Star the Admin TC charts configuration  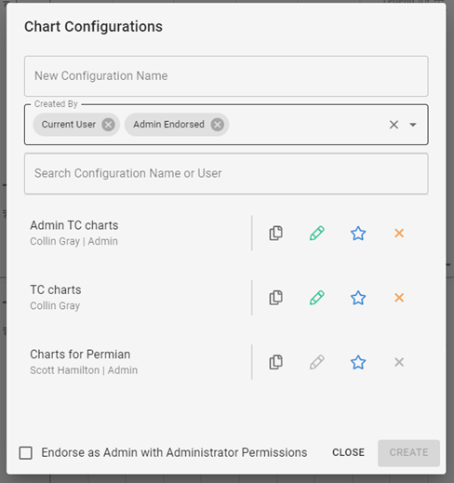tap(358, 233)
